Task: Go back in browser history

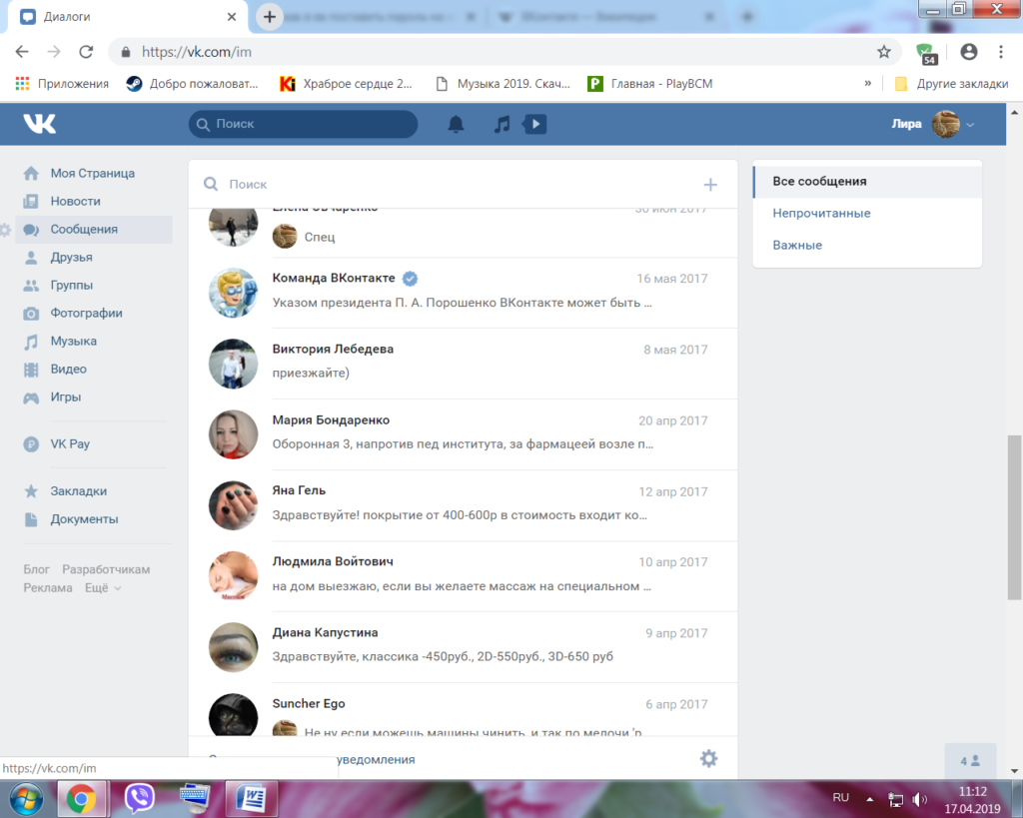Action: [x=22, y=52]
